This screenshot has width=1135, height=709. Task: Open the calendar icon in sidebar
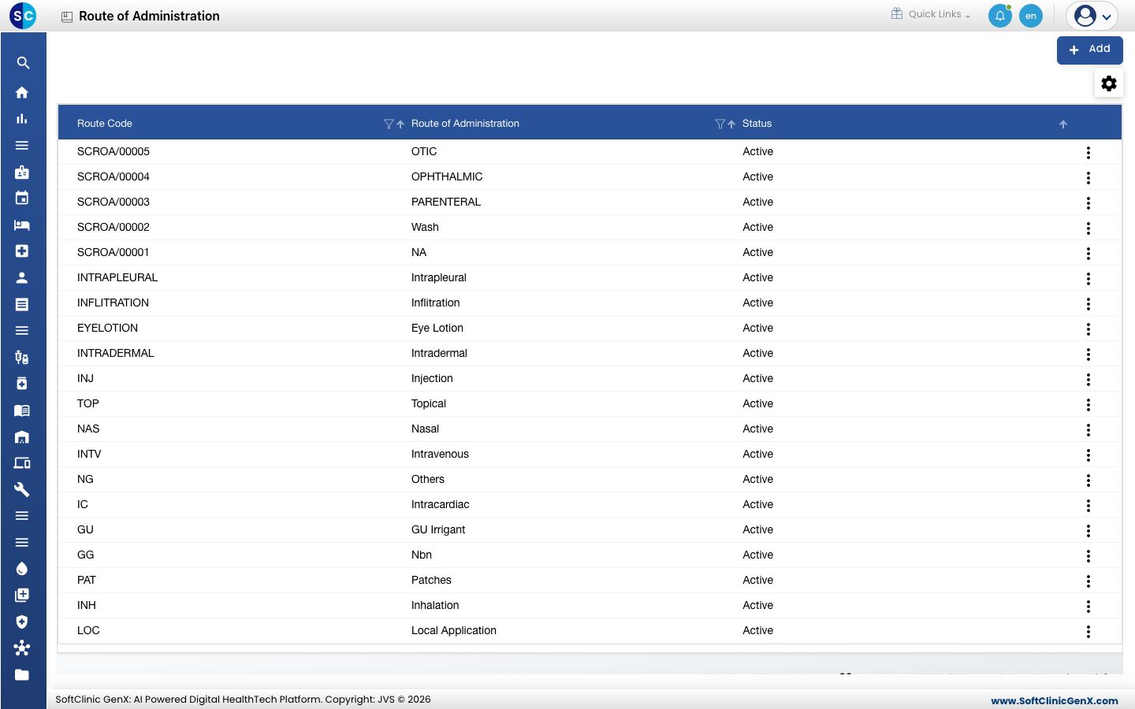[x=22, y=198]
